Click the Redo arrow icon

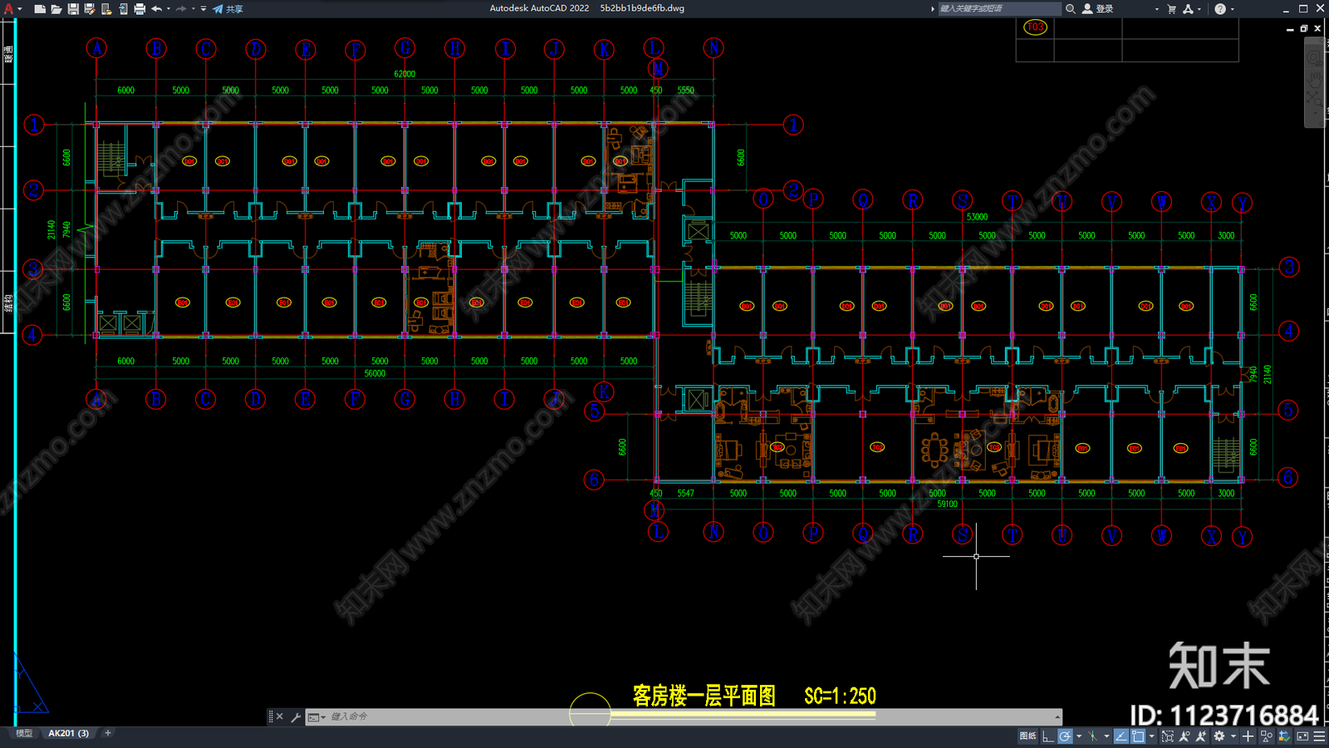181,9
